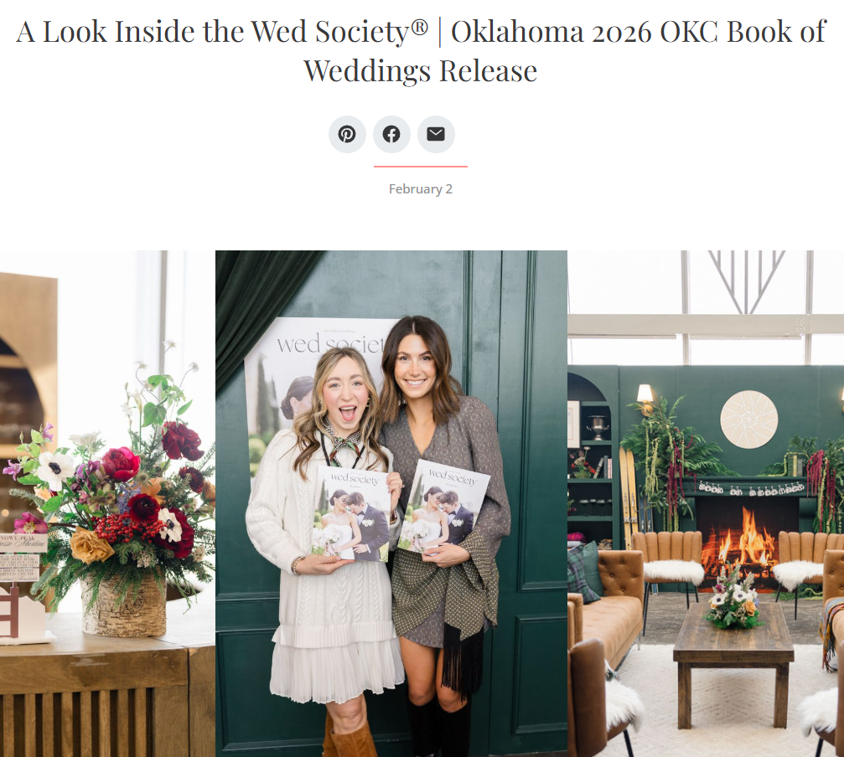Select the February 2 post date
The image size is (844, 757).
[x=421, y=188]
